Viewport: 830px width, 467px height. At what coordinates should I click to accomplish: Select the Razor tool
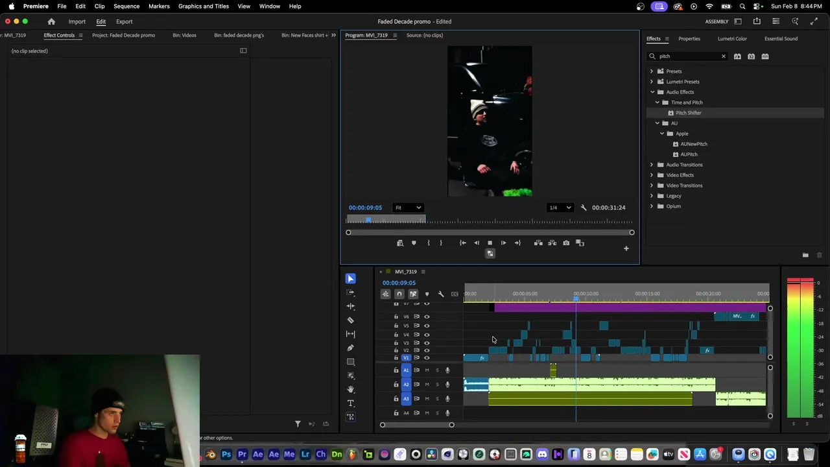pyautogui.click(x=350, y=320)
